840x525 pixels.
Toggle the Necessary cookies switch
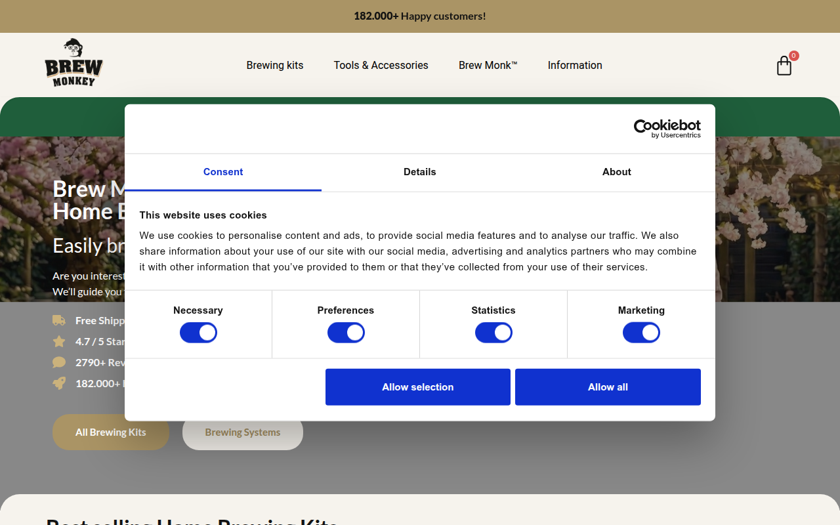click(198, 333)
